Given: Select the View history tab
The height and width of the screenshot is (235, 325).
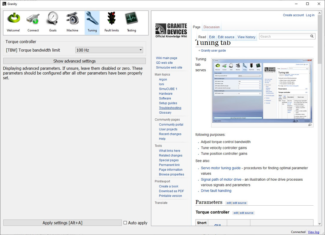Looking at the screenshot, I should coord(246,37).
